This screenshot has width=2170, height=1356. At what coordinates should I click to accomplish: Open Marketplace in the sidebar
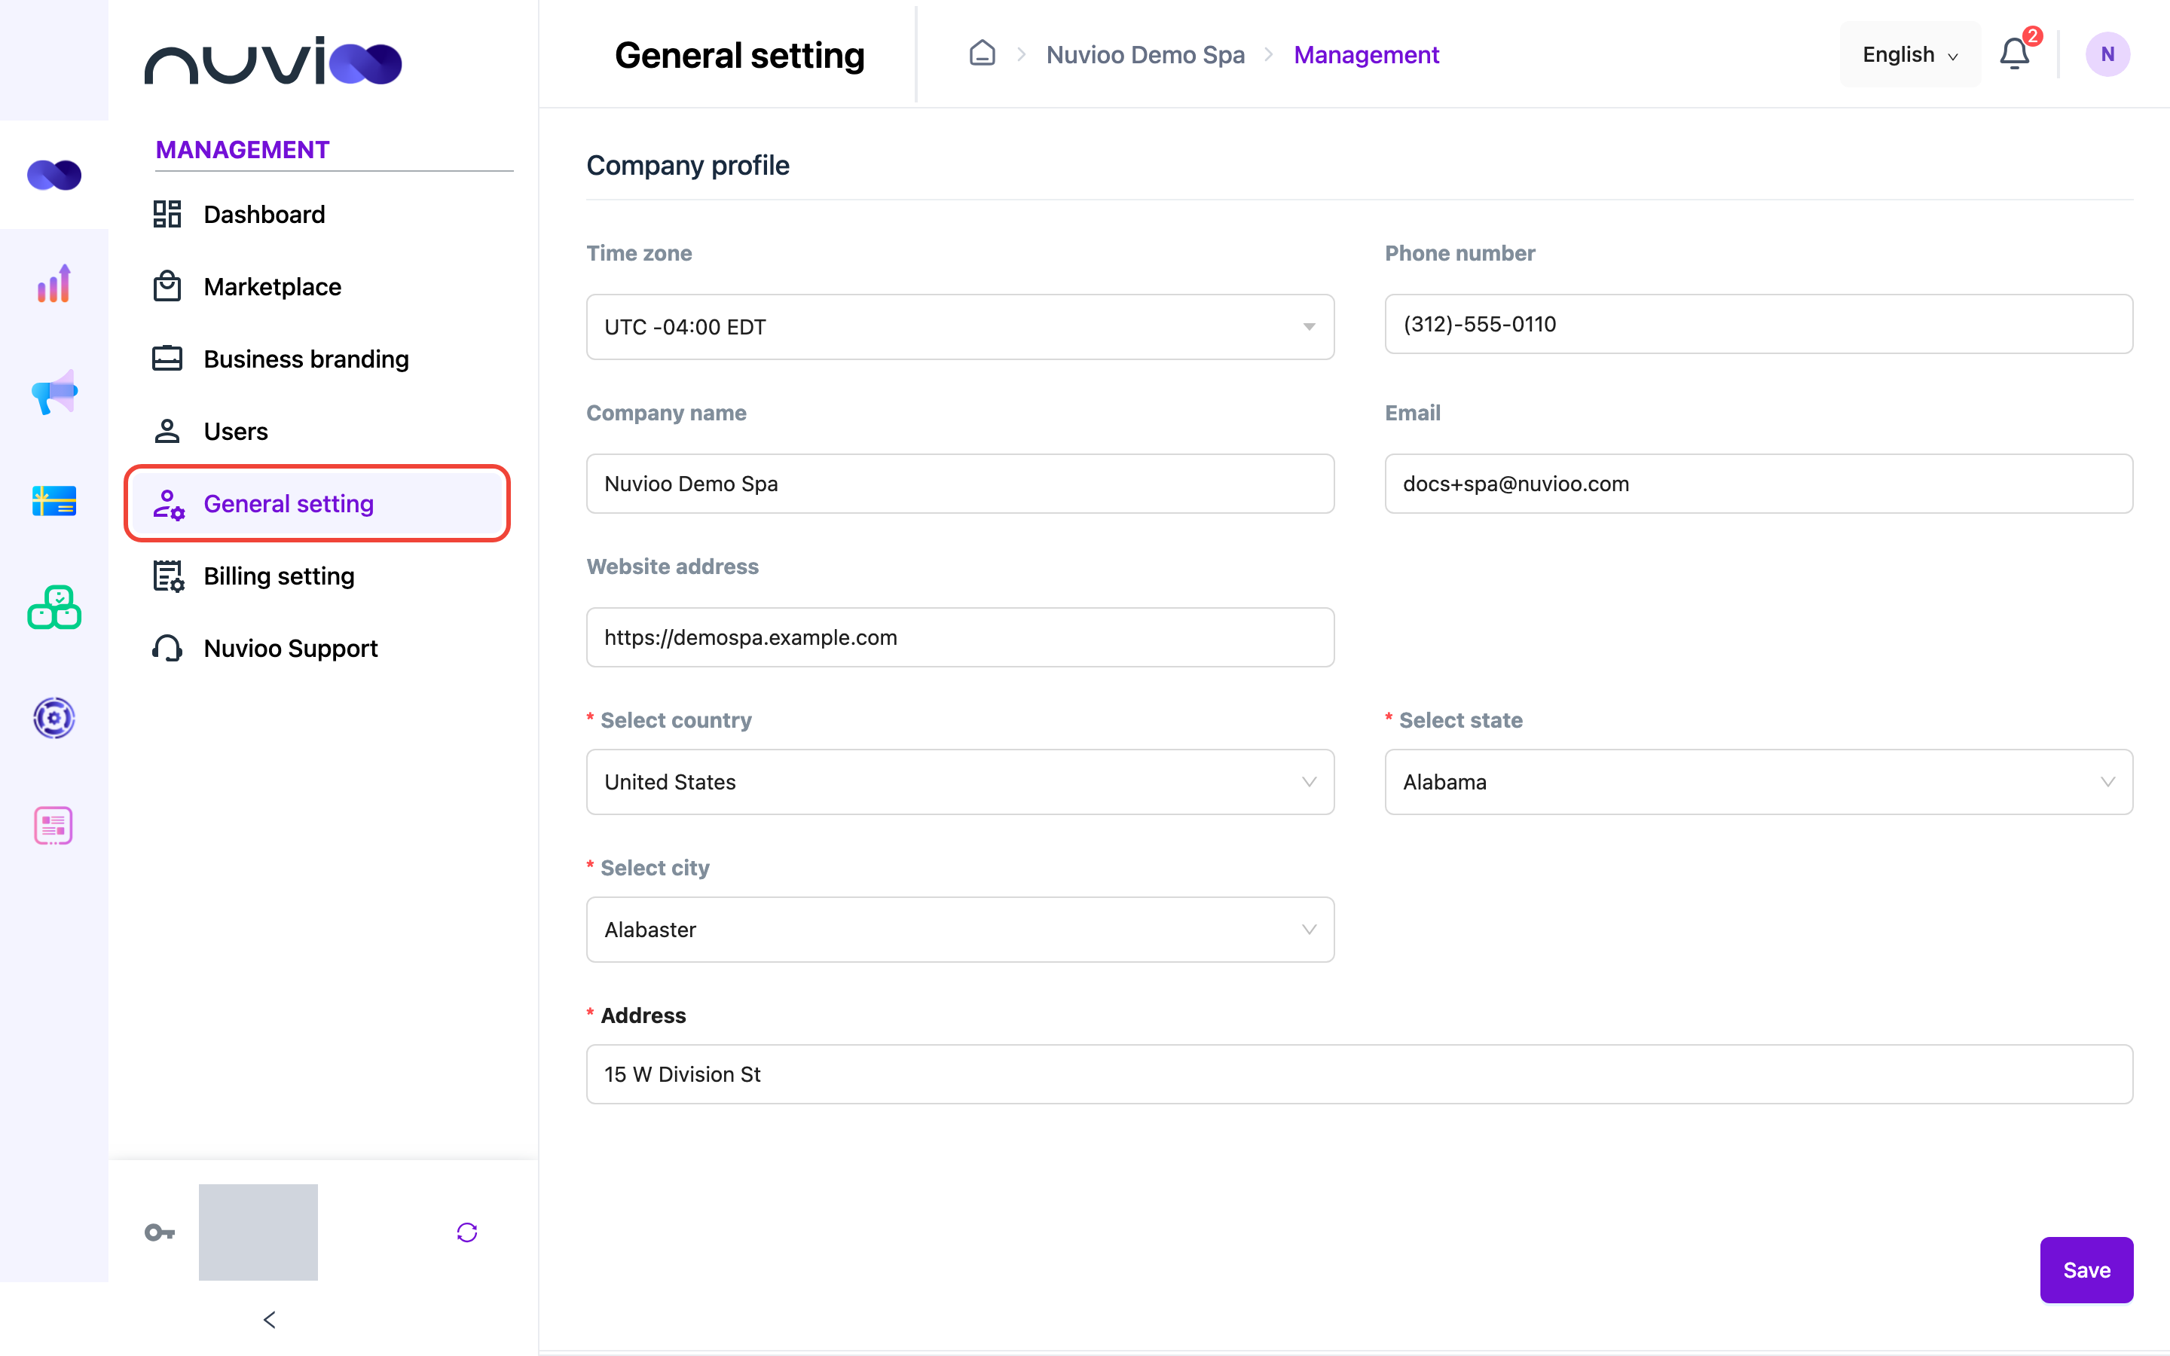tap(318, 287)
